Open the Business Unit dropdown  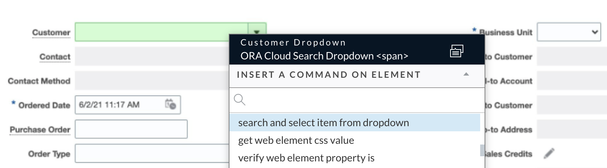pos(569,32)
